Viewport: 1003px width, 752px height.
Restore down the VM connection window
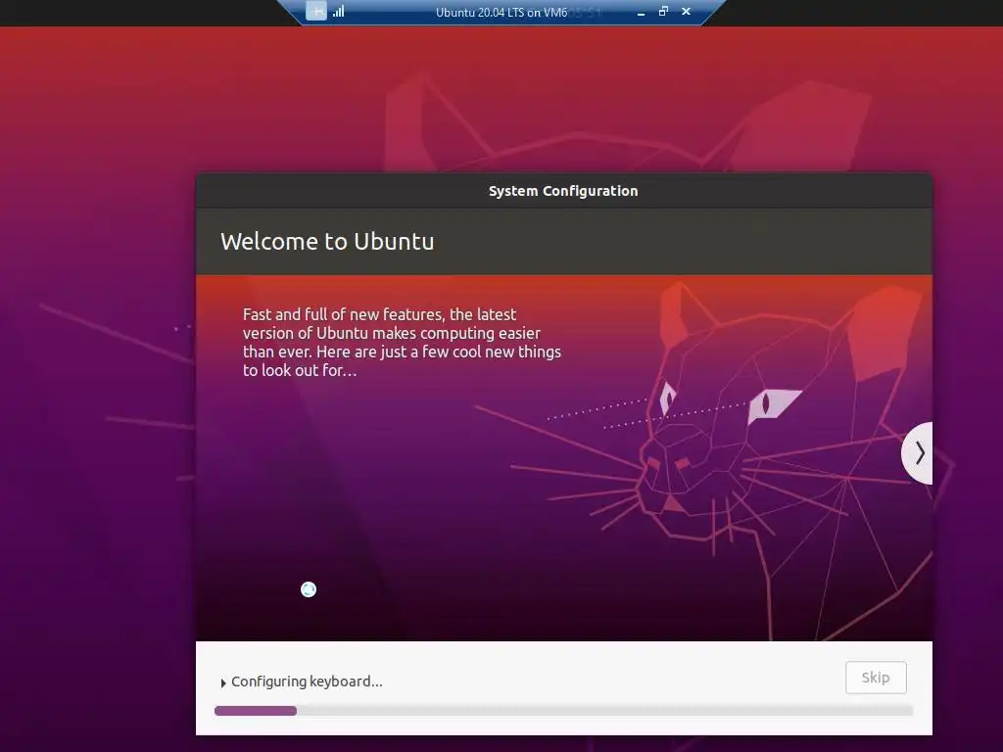pos(663,11)
